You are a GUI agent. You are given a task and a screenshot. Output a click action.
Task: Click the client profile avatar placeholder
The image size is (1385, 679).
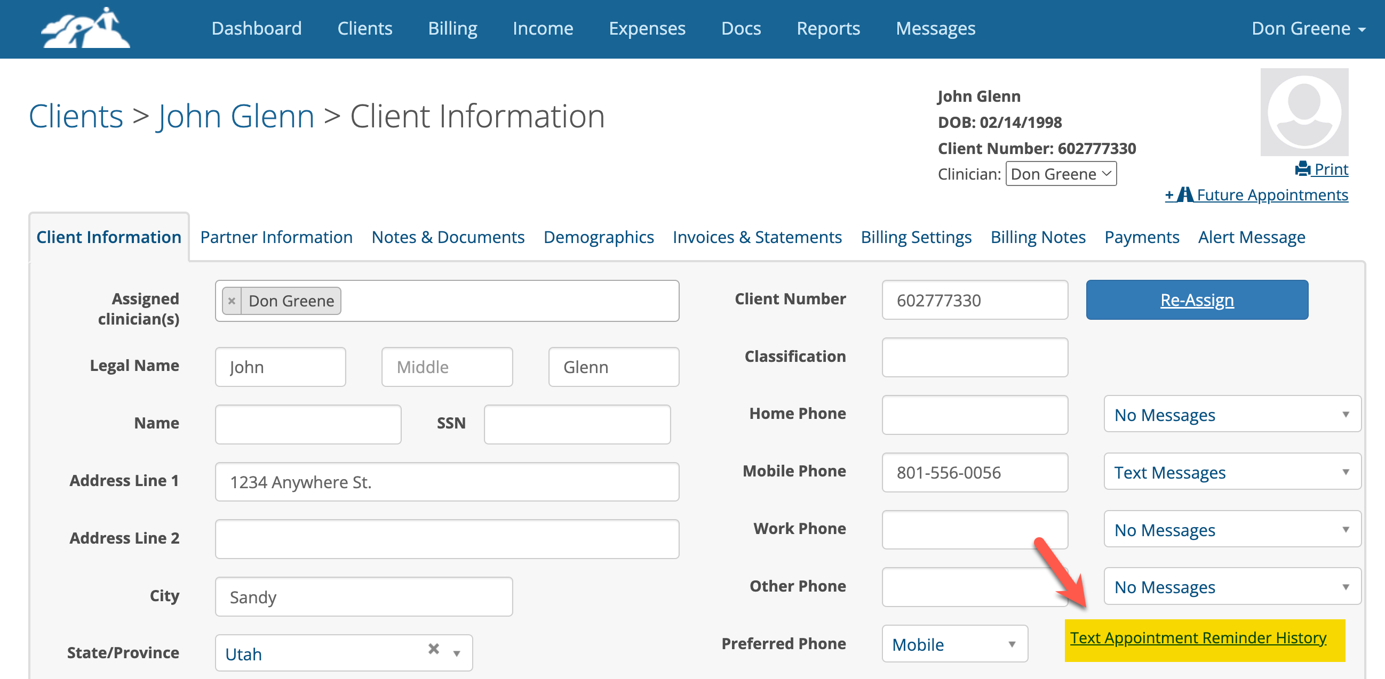tap(1304, 112)
